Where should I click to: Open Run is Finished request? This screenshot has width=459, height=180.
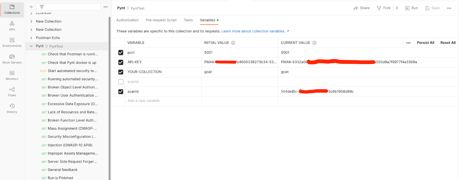click(x=57, y=178)
